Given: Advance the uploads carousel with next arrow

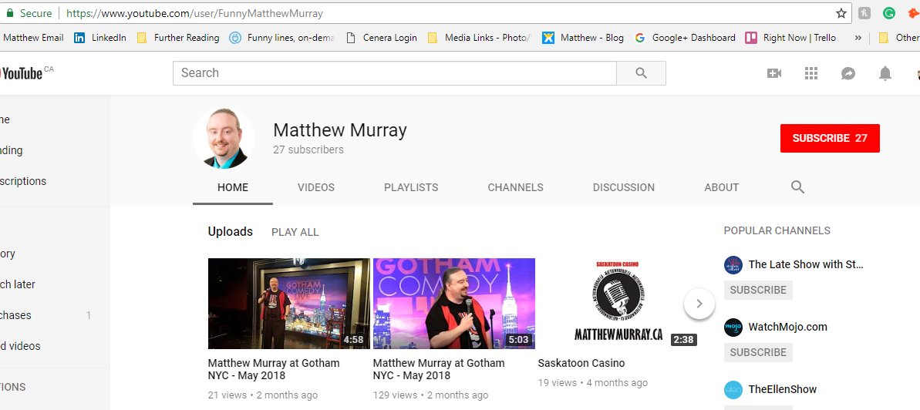Looking at the screenshot, I should [699, 304].
